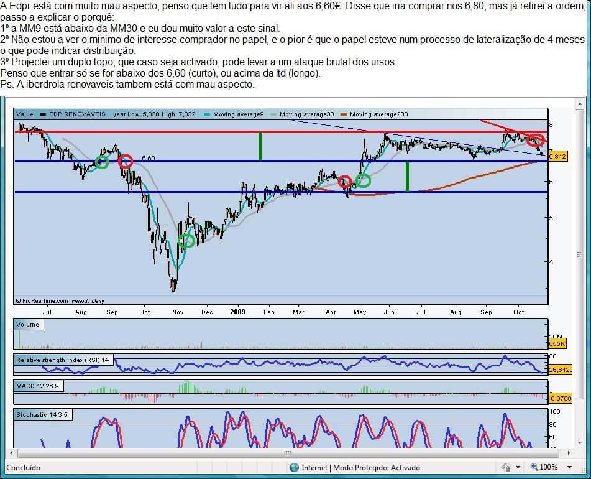Click the 'Dec' month label on time axis
Screen dimensions: 591x479
point(207,312)
